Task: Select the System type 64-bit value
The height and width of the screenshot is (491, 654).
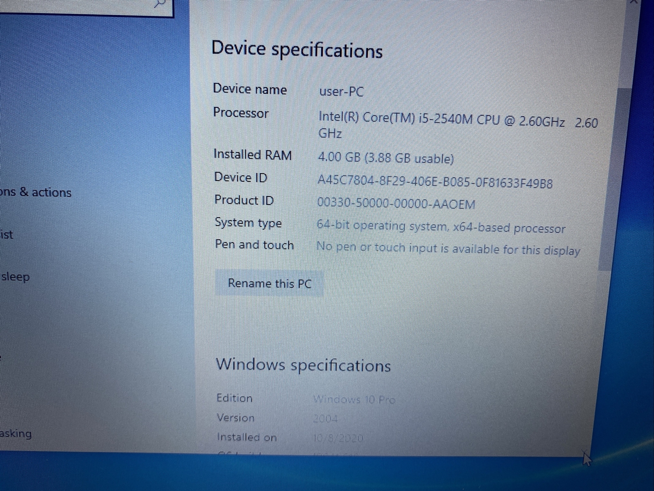Action: (441, 227)
